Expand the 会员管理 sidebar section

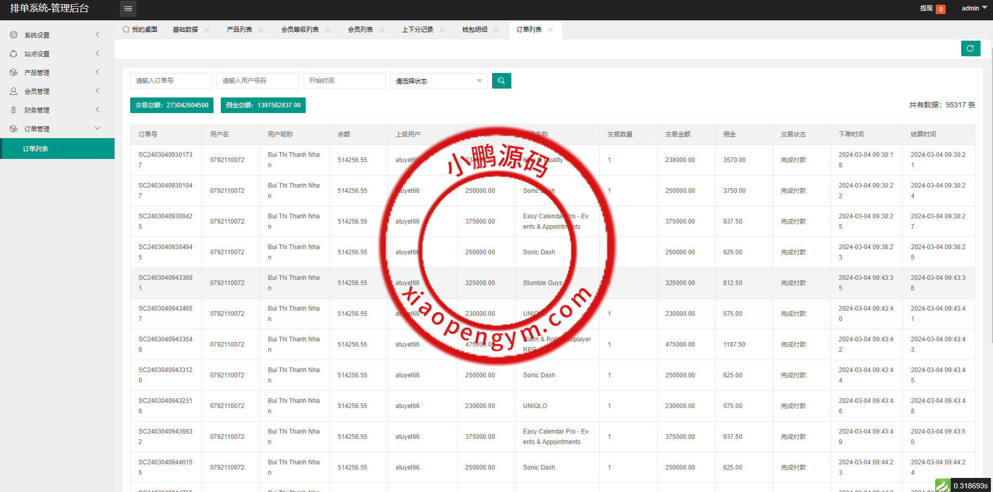(97, 91)
